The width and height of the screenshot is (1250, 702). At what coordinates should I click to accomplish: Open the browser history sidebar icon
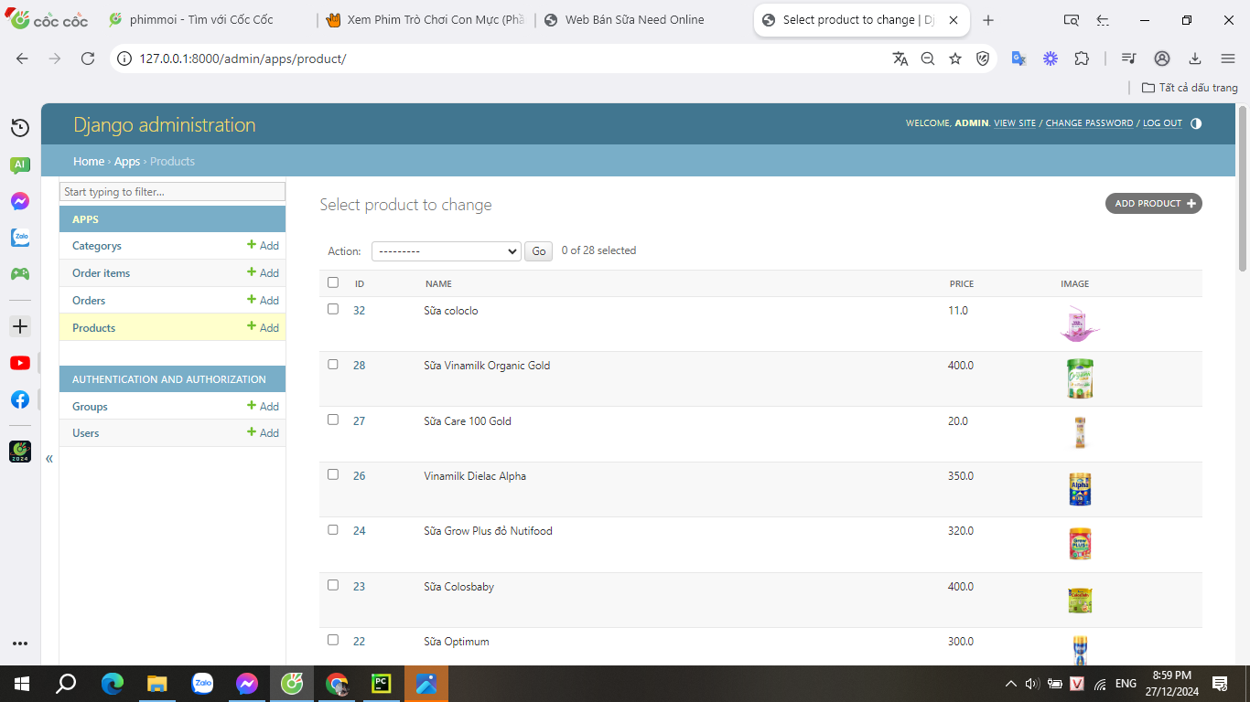[x=20, y=128]
